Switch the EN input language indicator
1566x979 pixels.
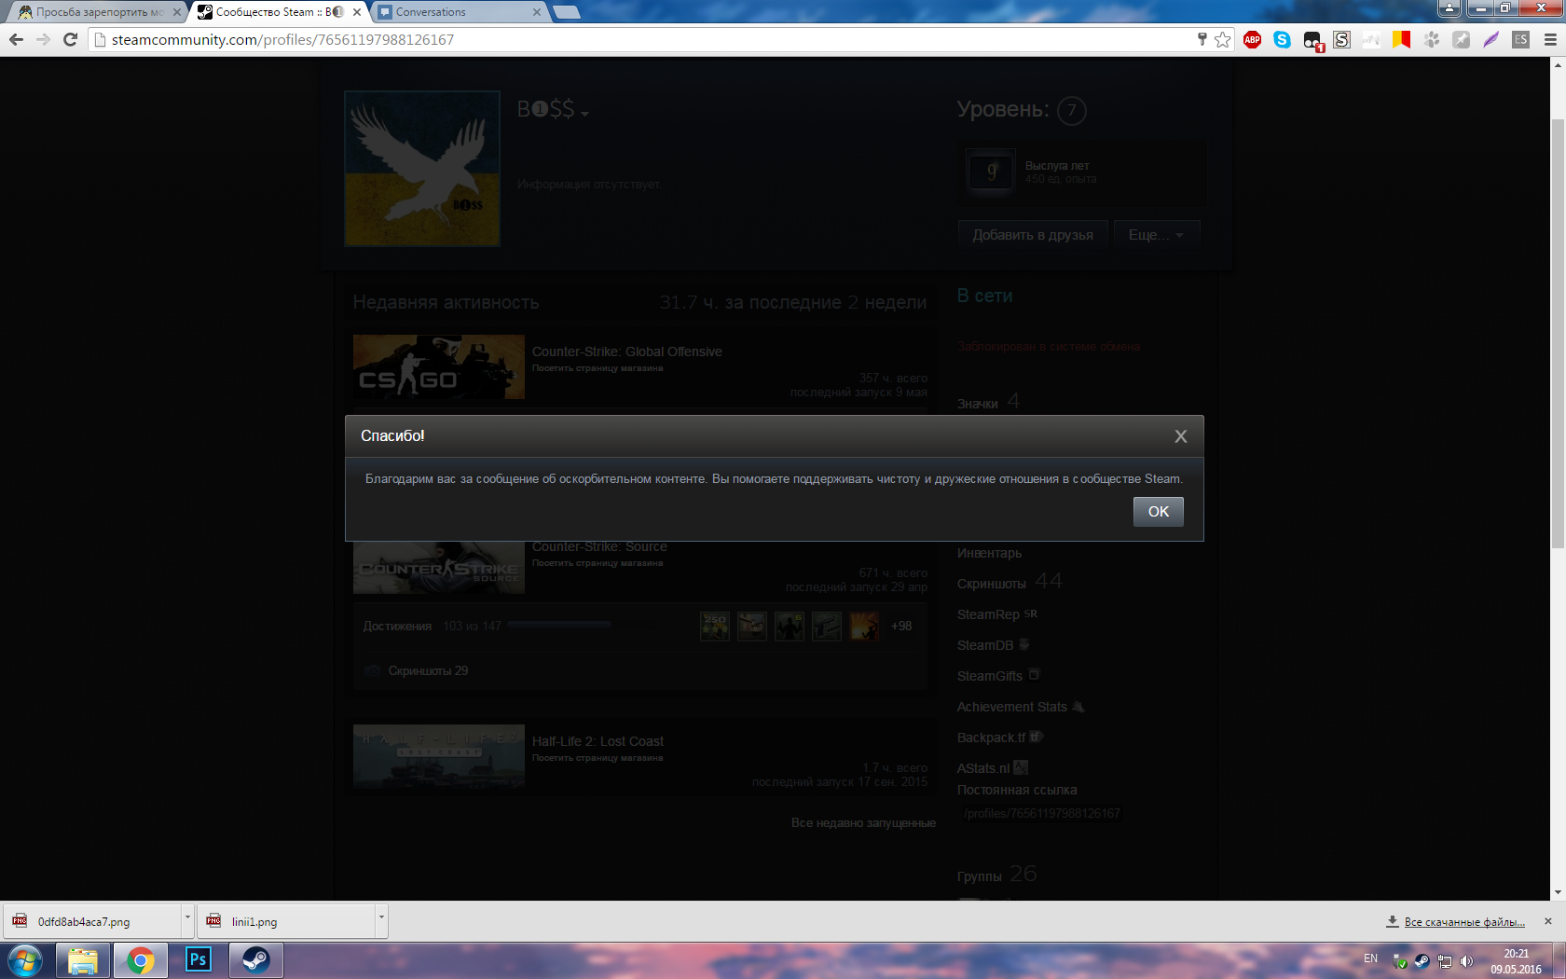pyautogui.click(x=1370, y=958)
